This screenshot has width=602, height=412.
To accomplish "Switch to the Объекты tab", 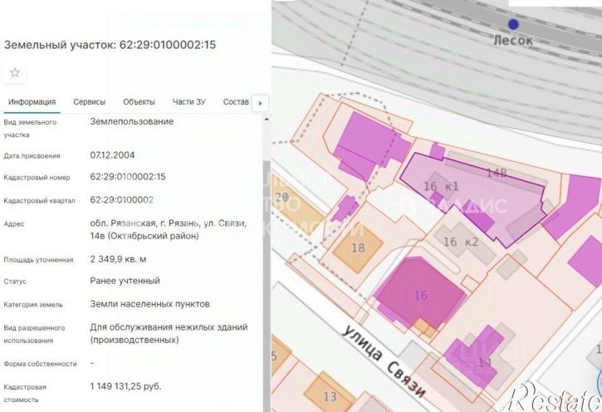I will point(139,102).
